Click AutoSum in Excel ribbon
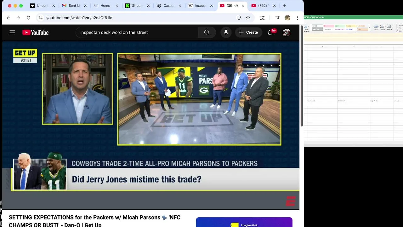403x227 pixels. pyautogui.click(x=399, y=25)
